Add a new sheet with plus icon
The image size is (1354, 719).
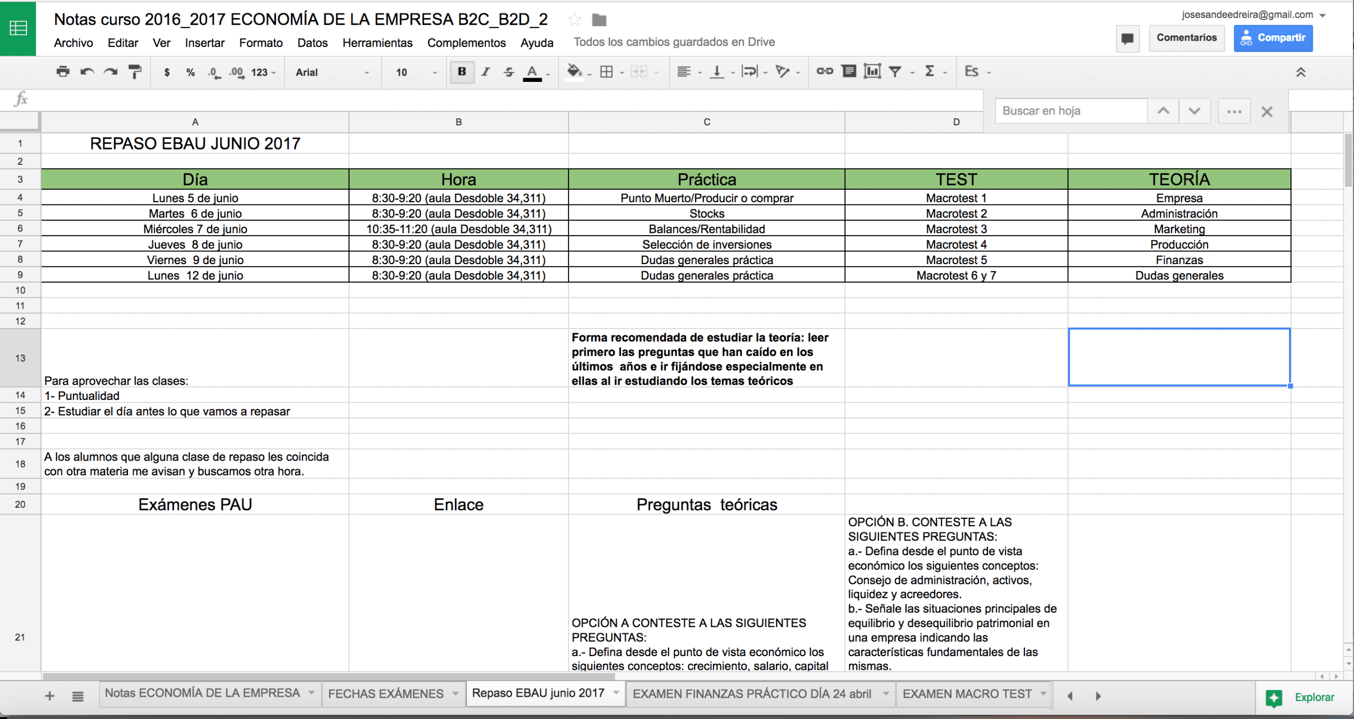(50, 696)
